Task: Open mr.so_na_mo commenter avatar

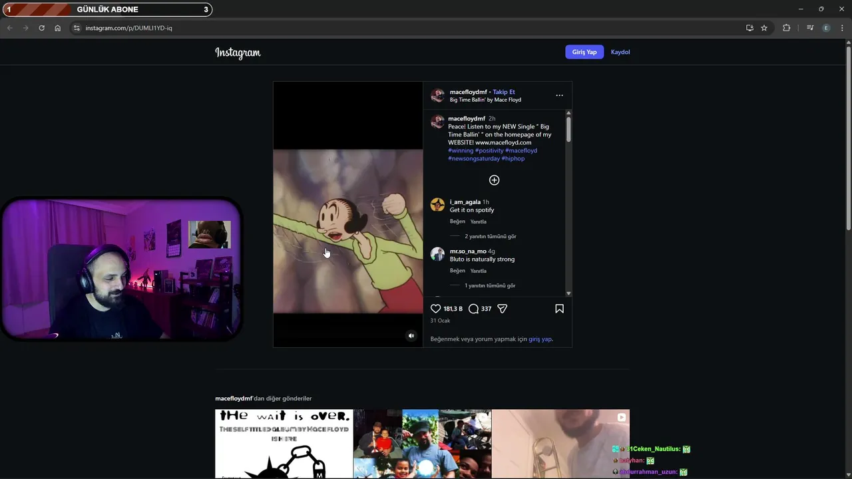Action: [437, 254]
